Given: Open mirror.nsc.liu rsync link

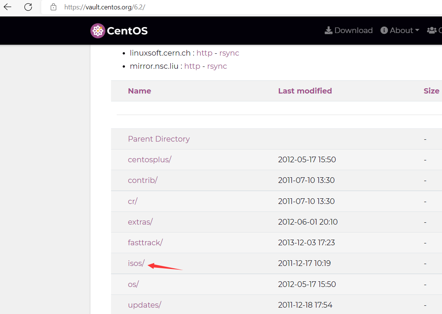Looking at the screenshot, I should click(217, 66).
